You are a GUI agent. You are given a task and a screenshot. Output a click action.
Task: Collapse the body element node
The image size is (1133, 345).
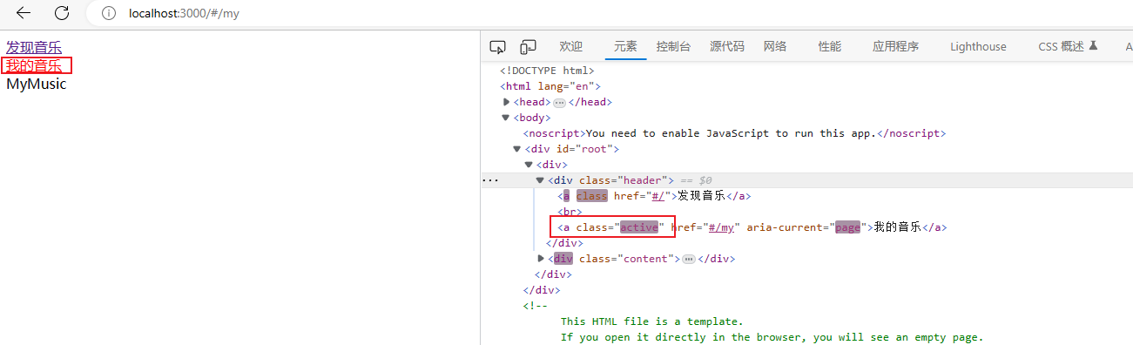click(x=507, y=118)
